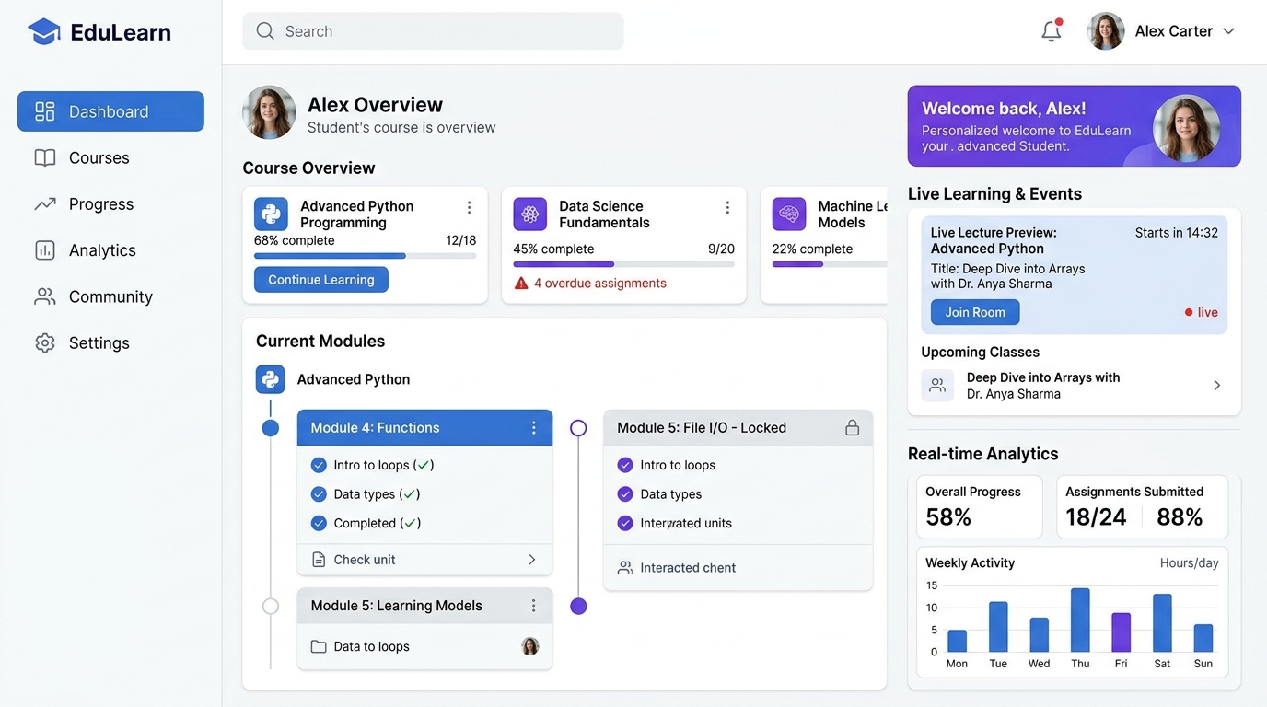Toggle the Completed check in Module 4
Image resolution: width=1267 pixels, height=707 pixels.
click(319, 523)
